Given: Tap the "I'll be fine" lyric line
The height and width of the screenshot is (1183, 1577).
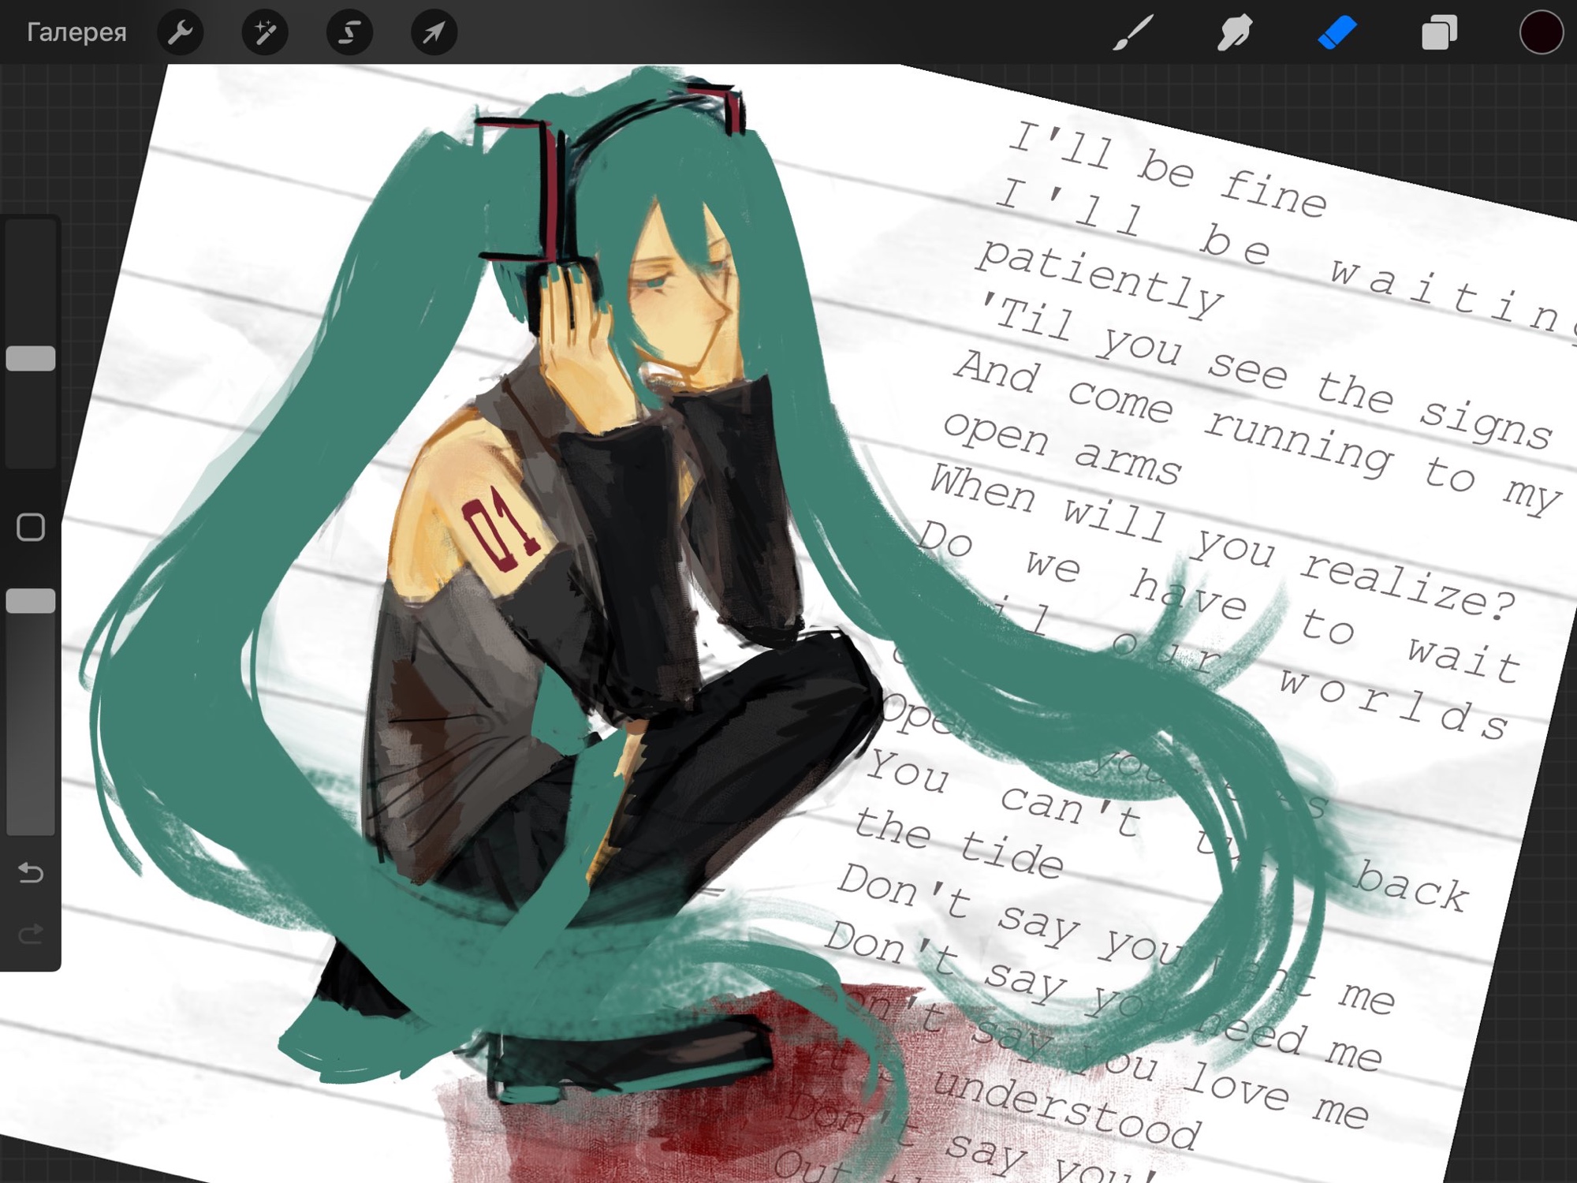Looking at the screenshot, I should pyautogui.click(x=1167, y=170).
